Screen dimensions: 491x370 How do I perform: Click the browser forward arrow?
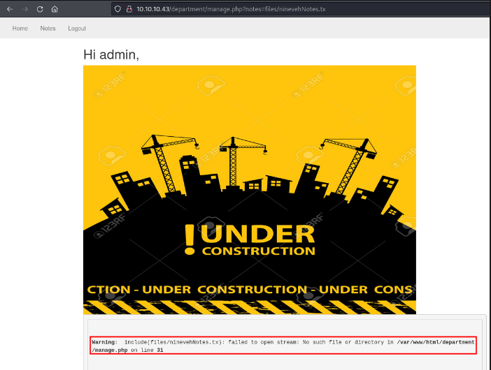(24, 9)
